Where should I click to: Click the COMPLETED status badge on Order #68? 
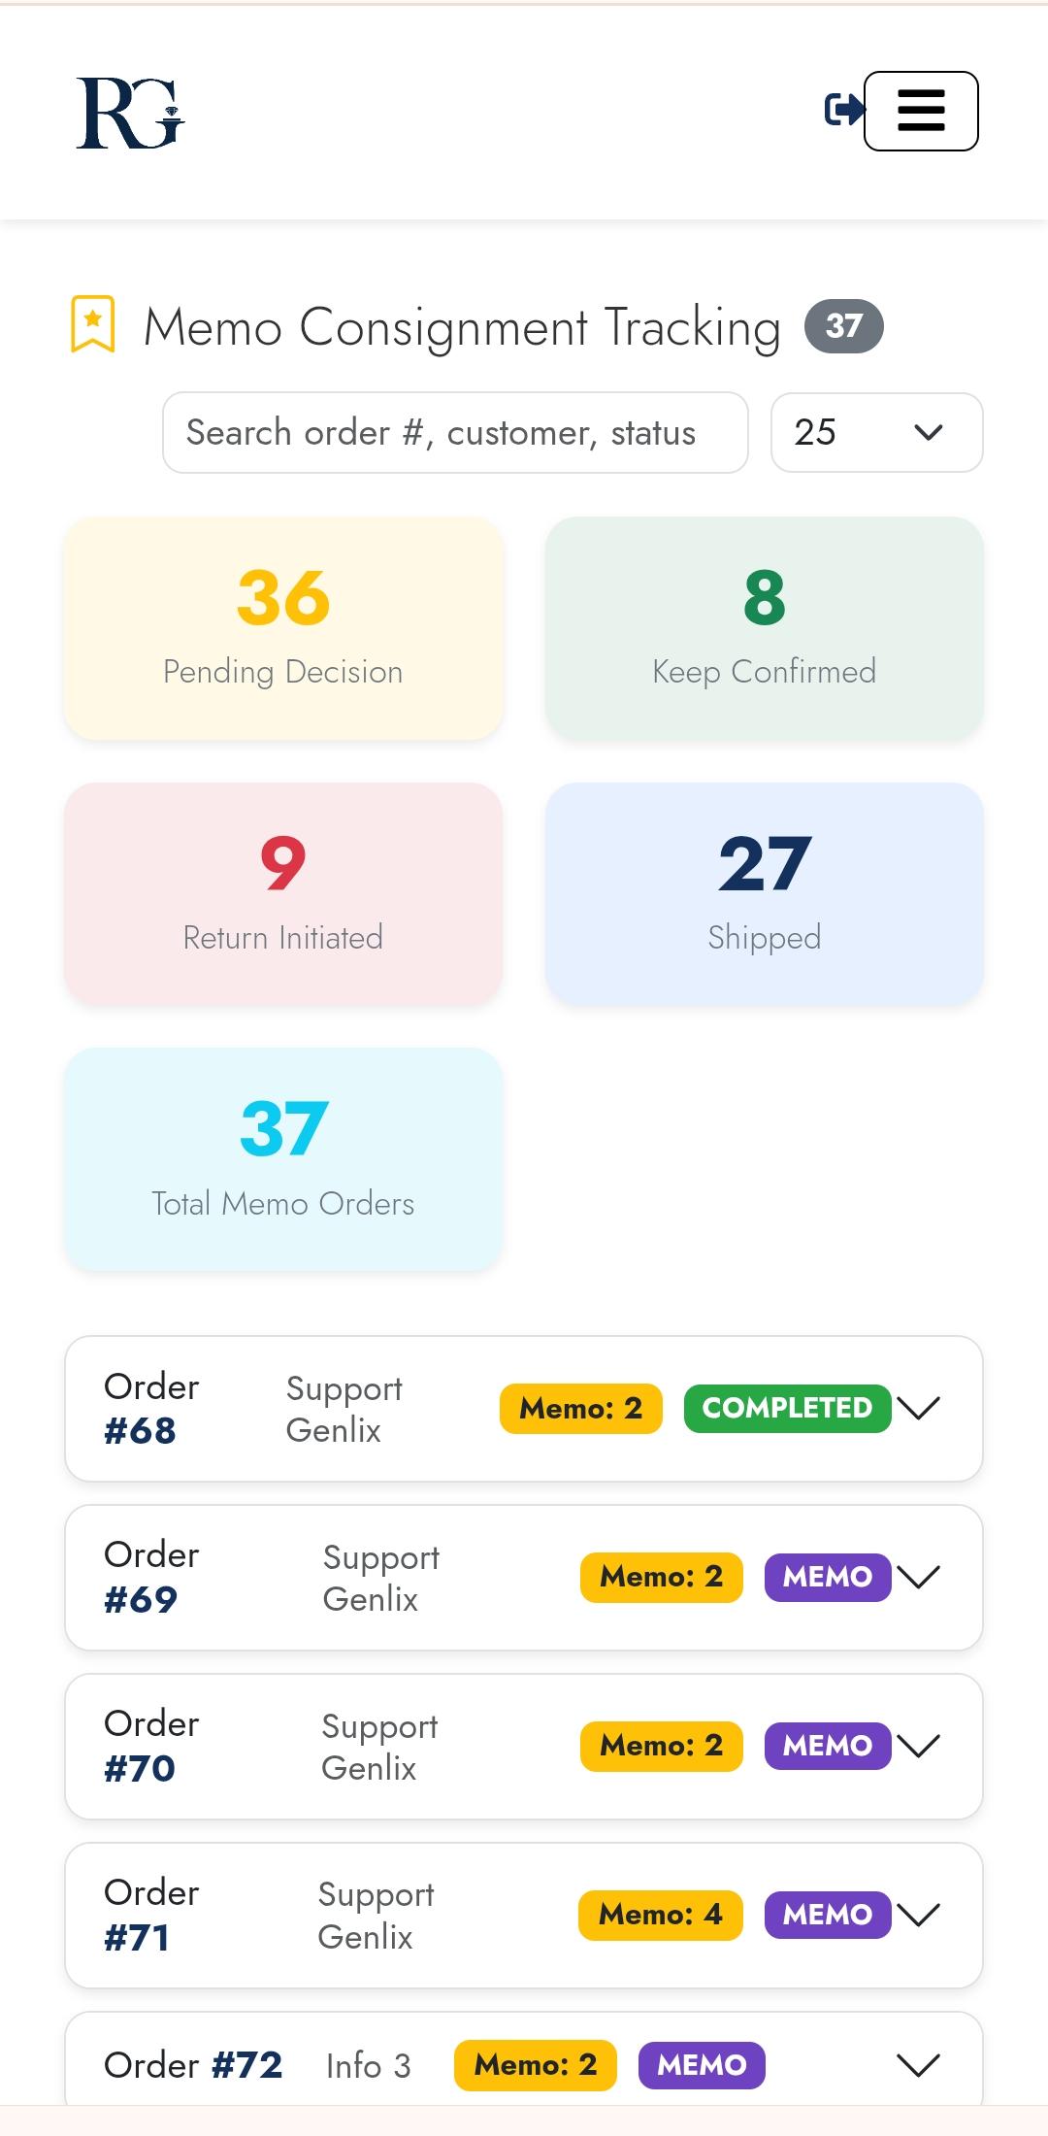coord(787,1407)
